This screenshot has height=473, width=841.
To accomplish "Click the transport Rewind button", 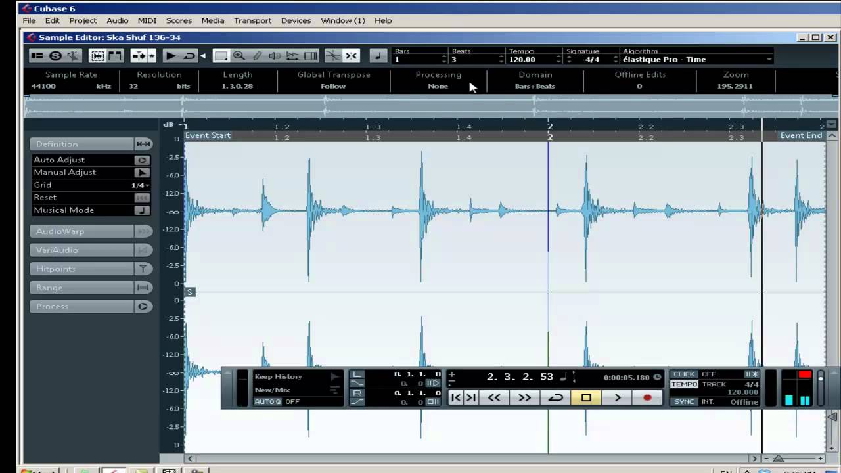I will [x=494, y=397].
